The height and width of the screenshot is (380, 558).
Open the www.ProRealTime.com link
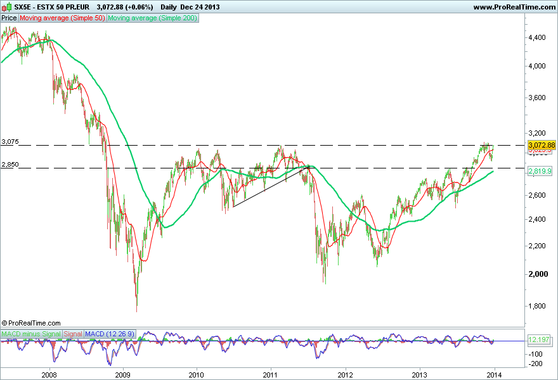(514, 7)
